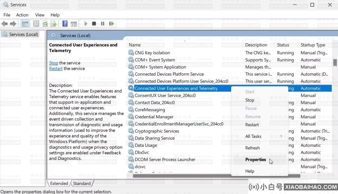The height and width of the screenshot is (194, 338).
Task: Click the gear icon of Cryptographic Services
Action: tap(131, 131)
